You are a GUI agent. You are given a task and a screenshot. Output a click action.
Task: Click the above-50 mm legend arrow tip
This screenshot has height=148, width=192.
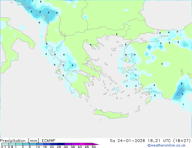point(96,144)
